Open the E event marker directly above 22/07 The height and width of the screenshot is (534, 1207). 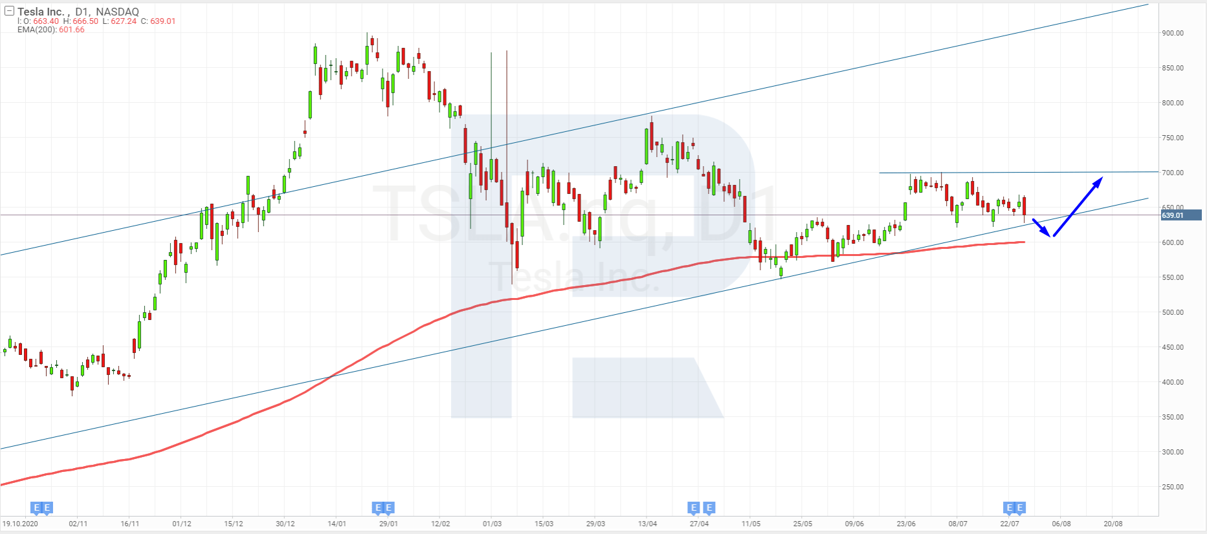click(1009, 507)
